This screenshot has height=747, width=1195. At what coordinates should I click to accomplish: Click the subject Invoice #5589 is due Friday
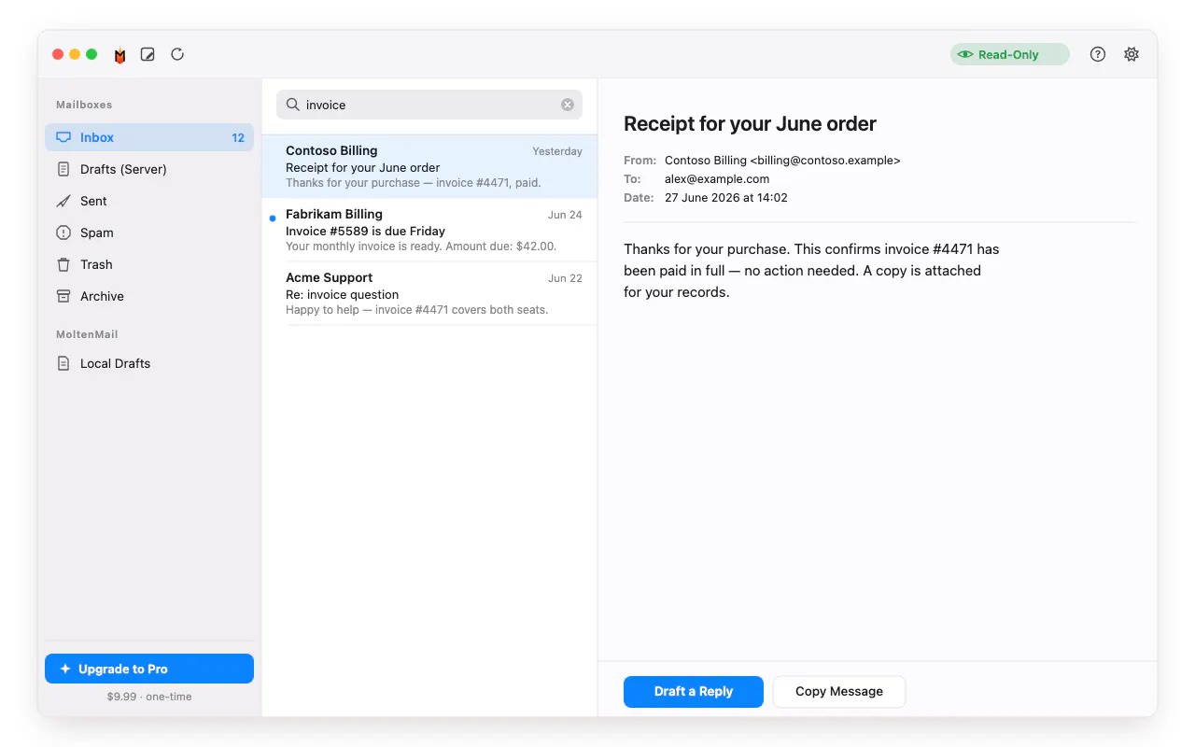[365, 231]
